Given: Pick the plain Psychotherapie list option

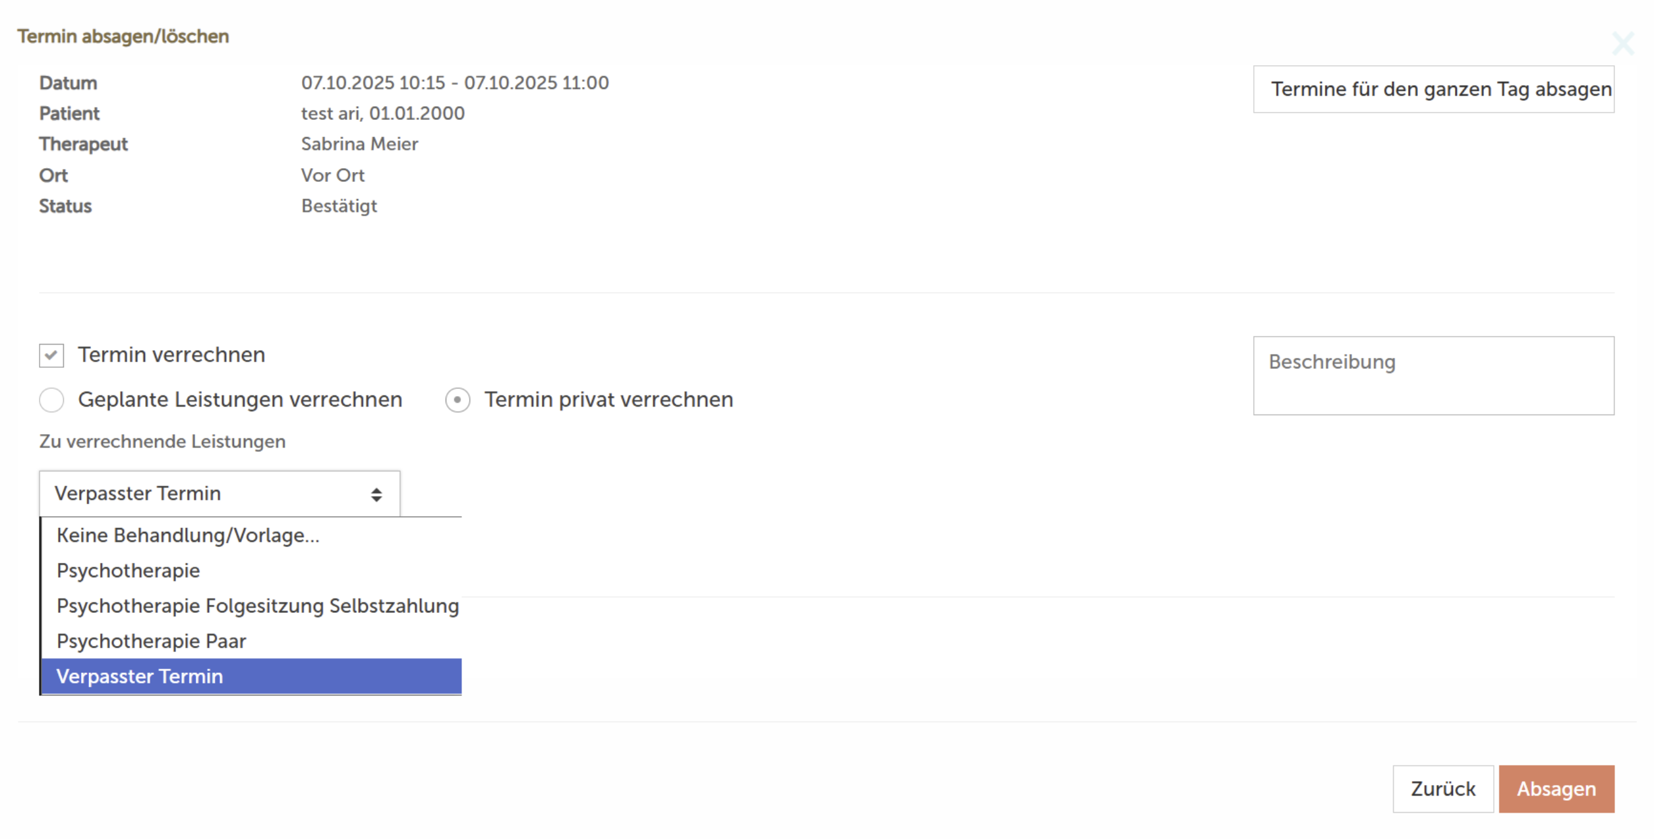Looking at the screenshot, I should point(129,571).
